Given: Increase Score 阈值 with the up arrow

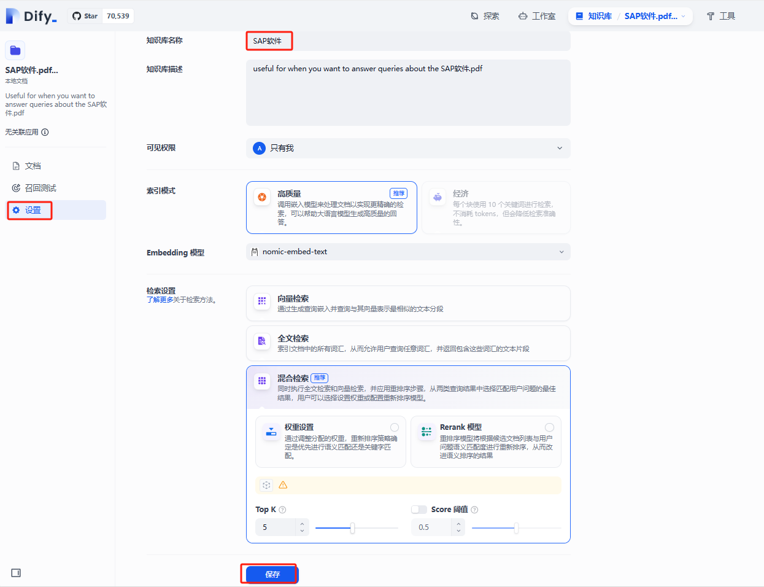Looking at the screenshot, I should pyautogui.click(x=458, y=524).
